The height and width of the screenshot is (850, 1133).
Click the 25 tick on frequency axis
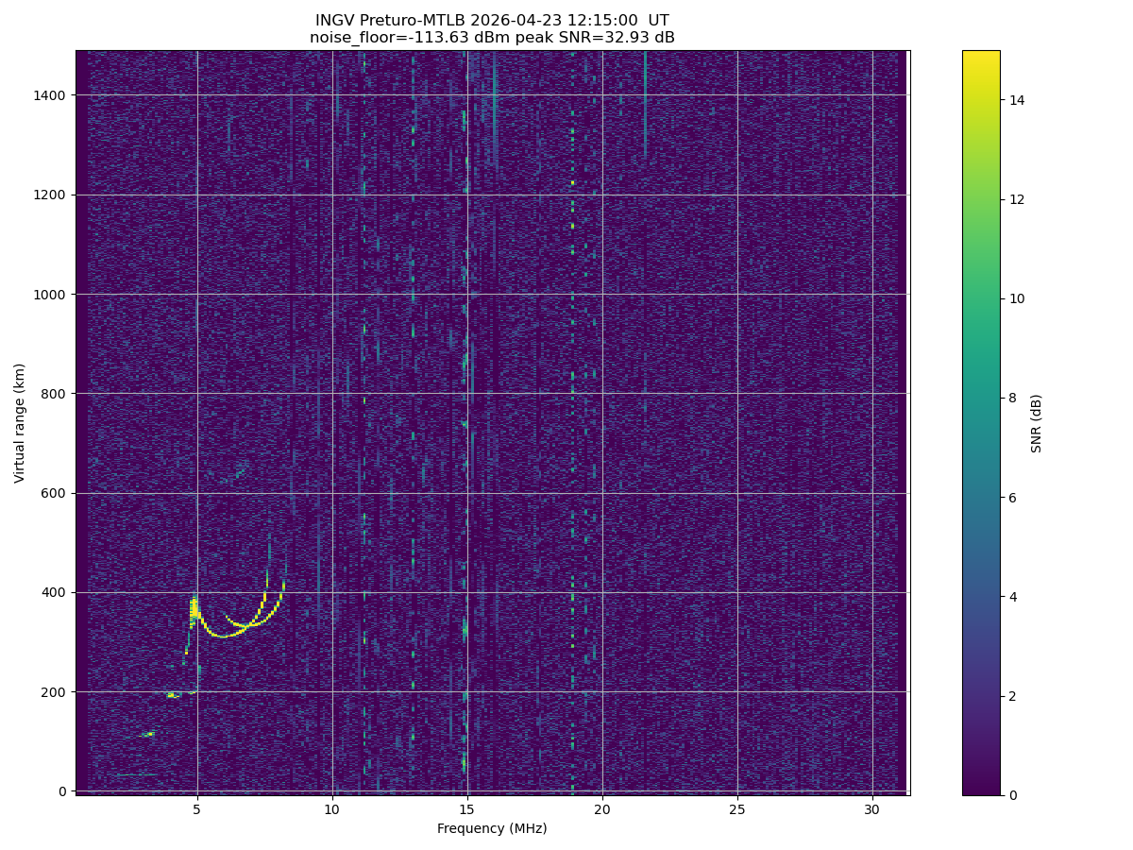tap(737, 809)
